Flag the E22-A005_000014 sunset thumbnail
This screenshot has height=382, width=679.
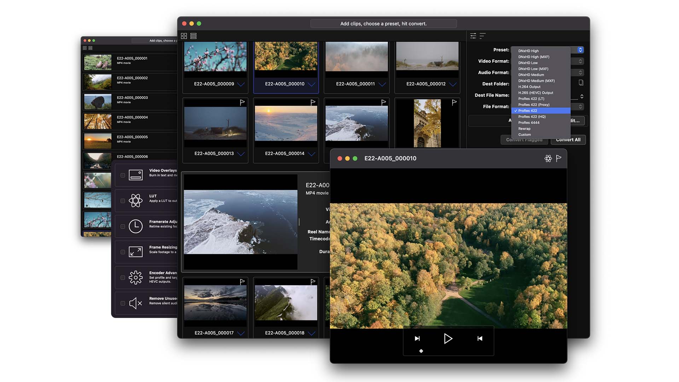pyautogui.click(x=313, y=103)
